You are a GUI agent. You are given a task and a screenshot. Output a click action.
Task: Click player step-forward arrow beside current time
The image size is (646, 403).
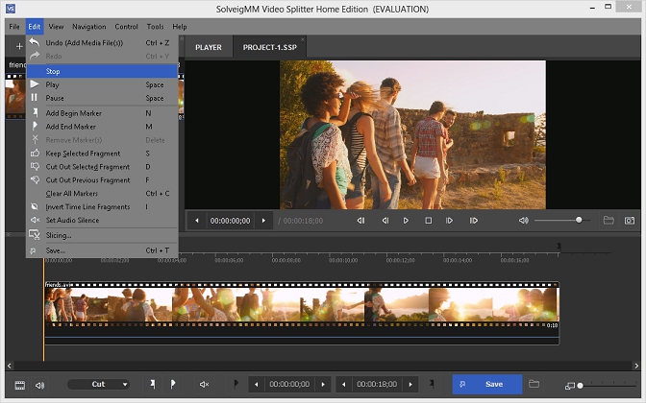263,221
